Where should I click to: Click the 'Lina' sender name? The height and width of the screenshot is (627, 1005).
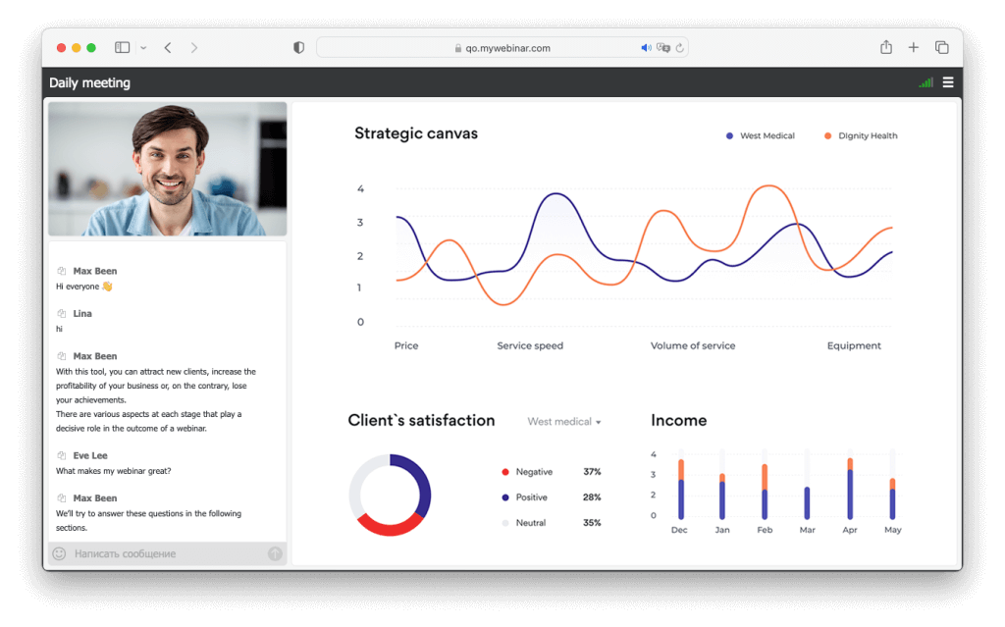pyautogui.click(x=82, y=314)
